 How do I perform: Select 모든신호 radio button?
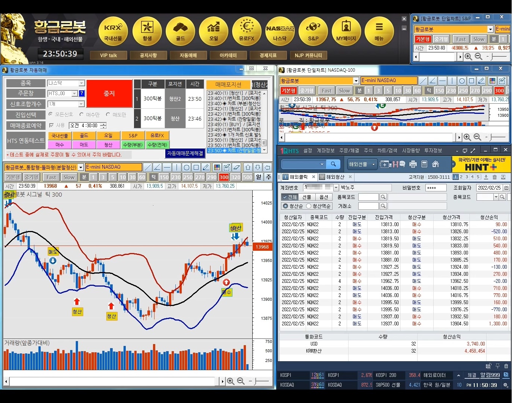tap(51, 114)
